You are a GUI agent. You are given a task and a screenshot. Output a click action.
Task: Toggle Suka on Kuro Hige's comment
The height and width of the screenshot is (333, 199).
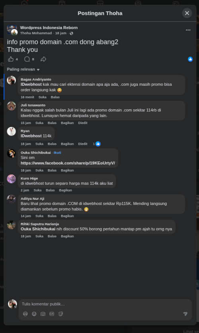(37, 190)
